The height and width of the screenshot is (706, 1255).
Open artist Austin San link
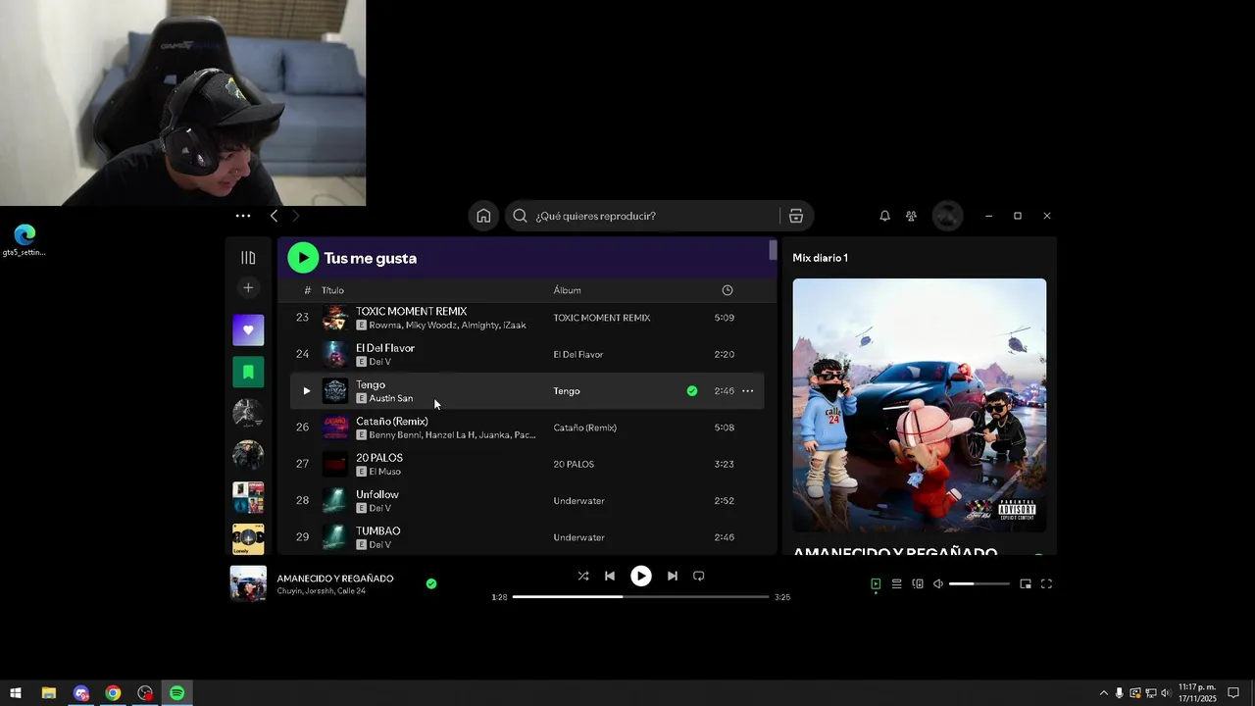390,399
